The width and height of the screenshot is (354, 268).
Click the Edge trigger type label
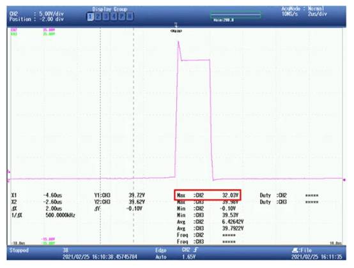(x=161, y=250)
